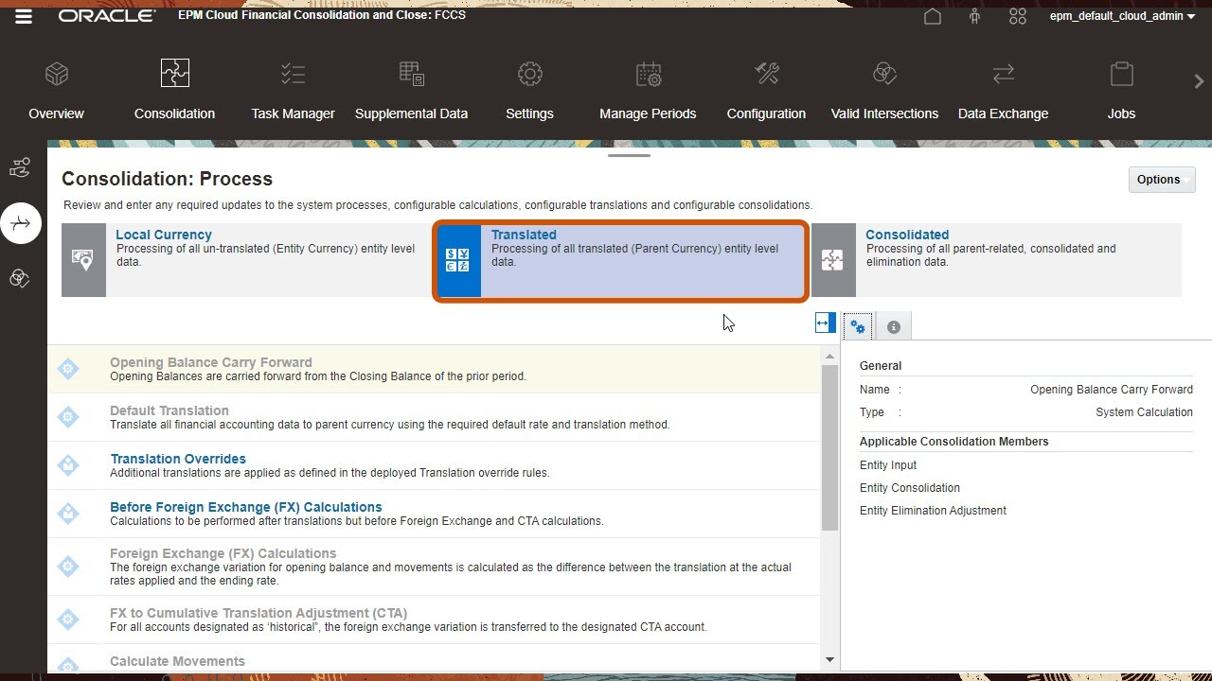Open the Supplemental Data card
1212x681 pixels.
[411, 91]
